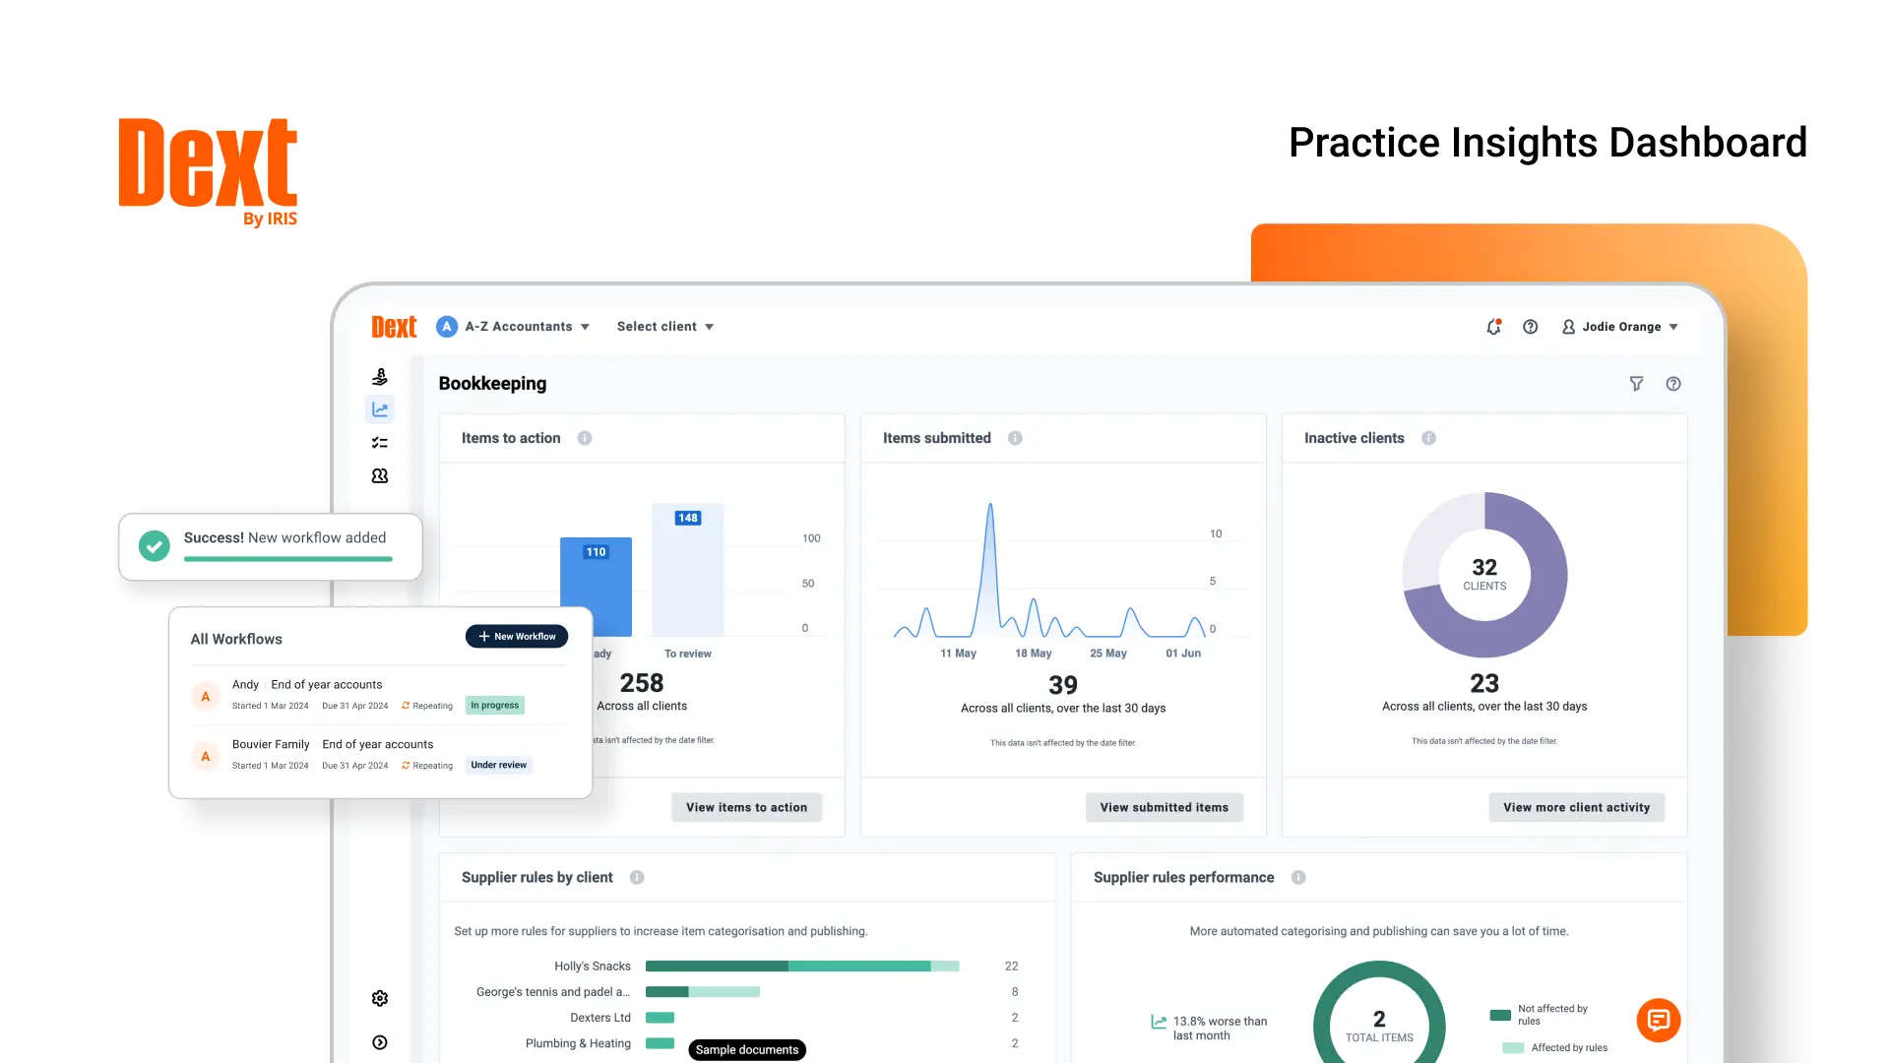Click the View submitted items button

[x=1165, y=807]
